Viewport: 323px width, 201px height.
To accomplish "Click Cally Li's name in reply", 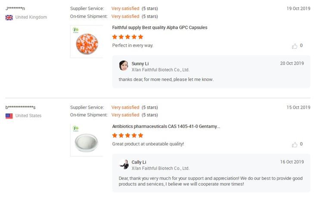I will pyautogui.click(x=139, y=162).
